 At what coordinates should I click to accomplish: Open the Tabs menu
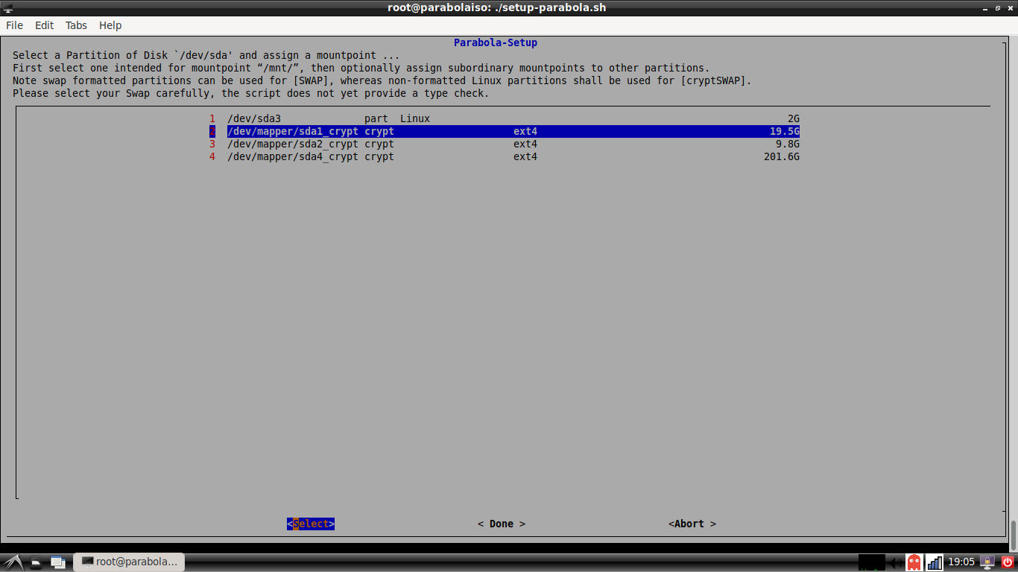coord(76,25)
